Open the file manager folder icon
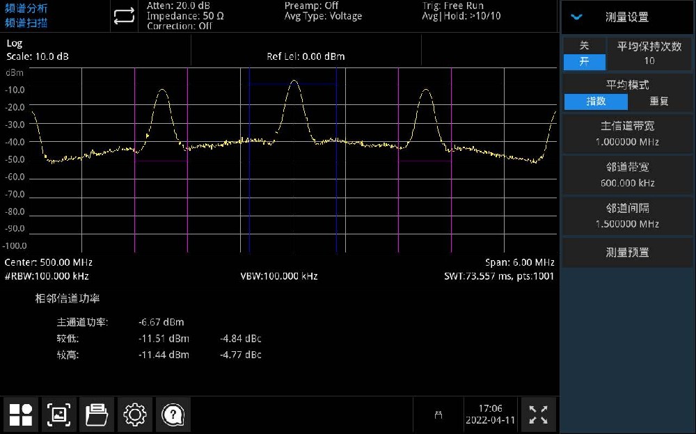 click(x=97, y=415)
